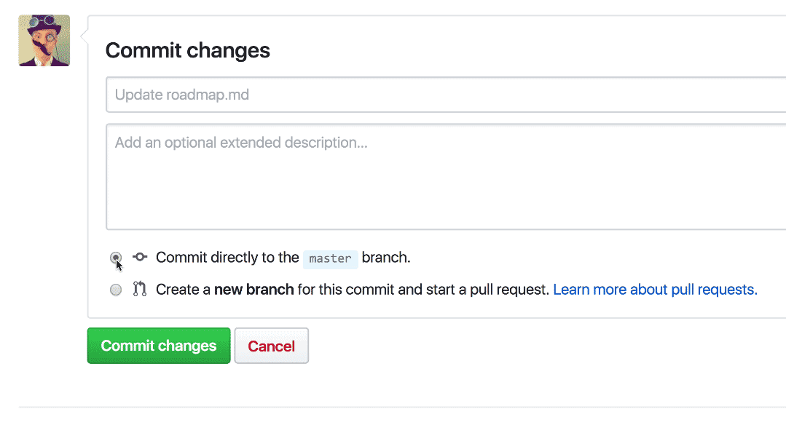
Task: Click the horizontal divider line below the buttons
Action: pos(401,407)
